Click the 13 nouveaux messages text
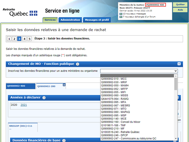 tap(134, 14)
